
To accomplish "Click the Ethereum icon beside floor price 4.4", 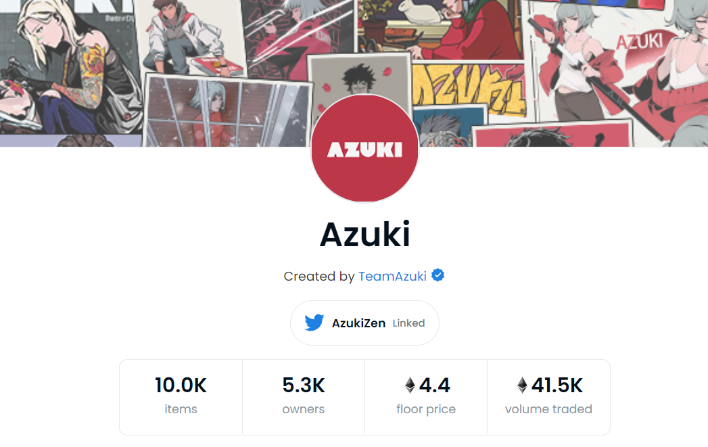I will (410, 385).
